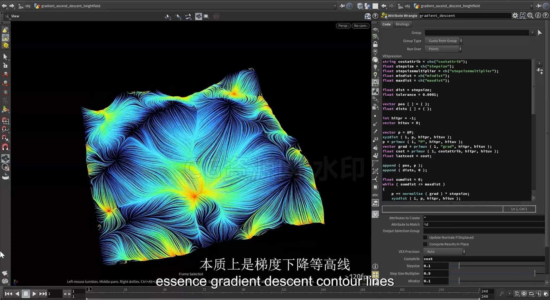Open node info icon in parameter pane
Screen dimensions: 550x300
click(x=538, y=16)
